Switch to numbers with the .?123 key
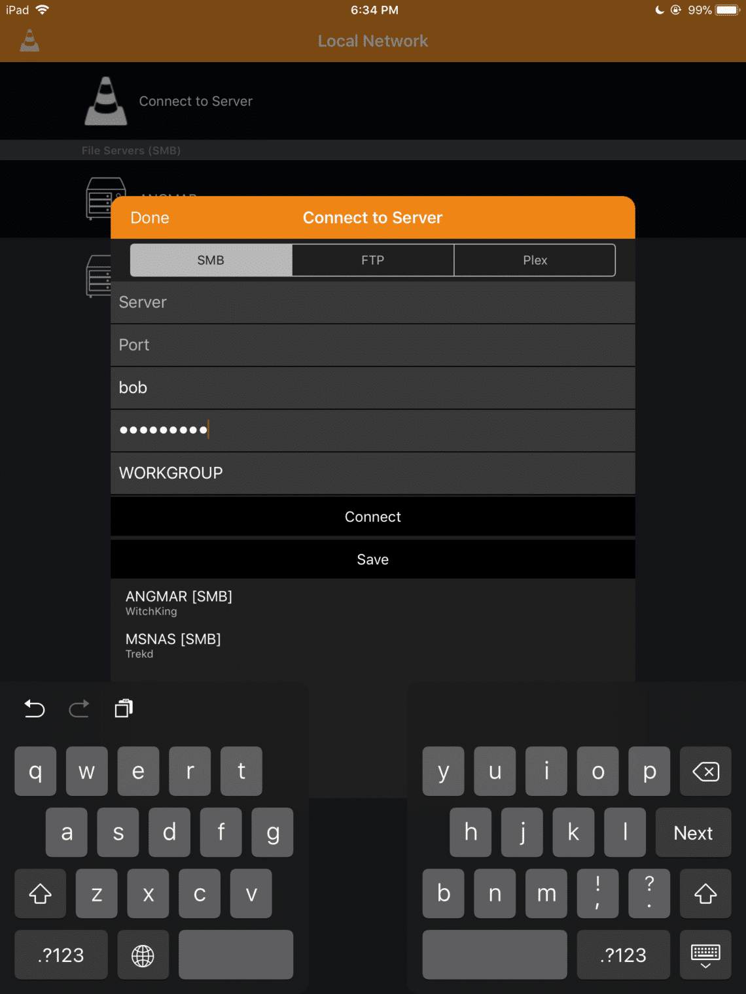The width and height of the screenshot is (746, 994). coord(60,955)
